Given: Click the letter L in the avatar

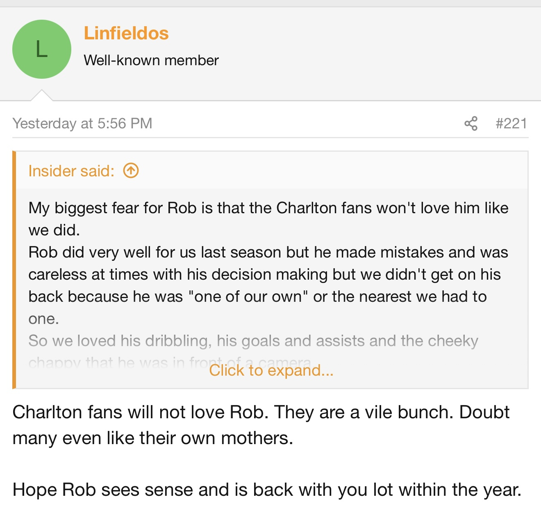Looking at the screenshot, I should pyautogui.click(x=42, y=49).
